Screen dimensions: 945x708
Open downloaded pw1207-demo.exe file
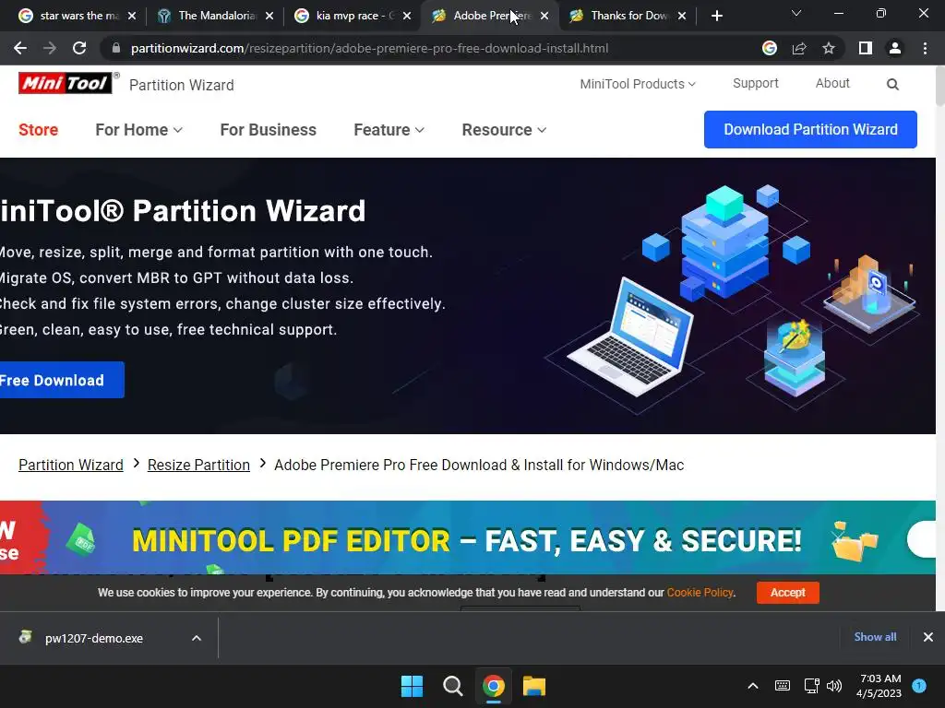[x=93, y=638]
